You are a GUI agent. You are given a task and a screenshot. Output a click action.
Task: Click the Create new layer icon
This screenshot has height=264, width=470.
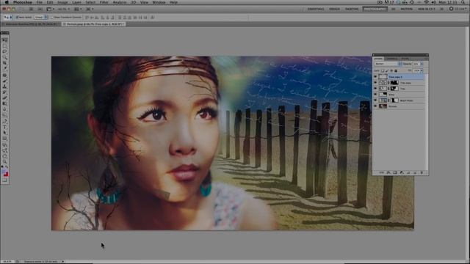[415, 173]
